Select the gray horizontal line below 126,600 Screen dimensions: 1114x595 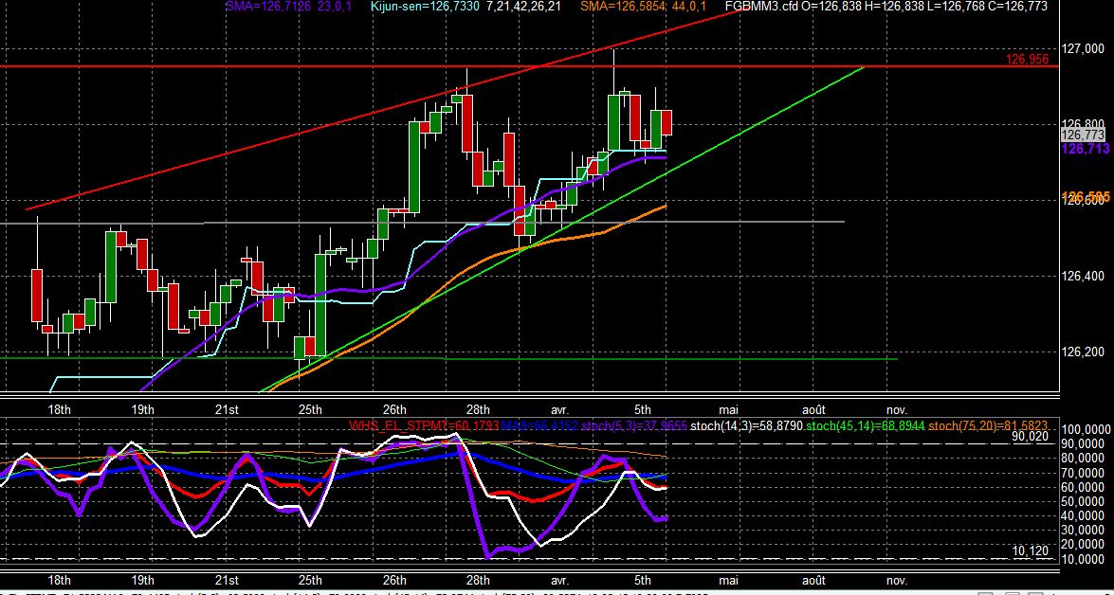[x=422, y=223]
